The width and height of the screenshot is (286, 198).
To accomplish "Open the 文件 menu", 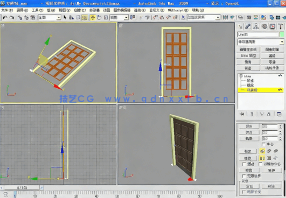I will click(x=7, y=10).
